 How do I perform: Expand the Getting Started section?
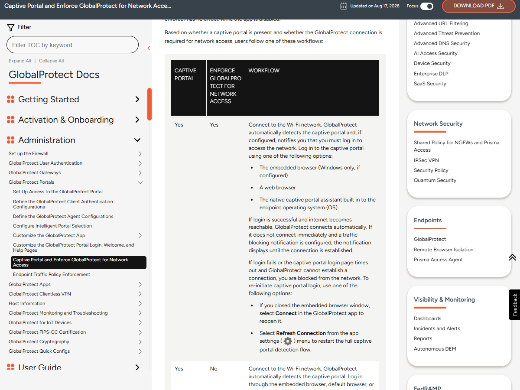point(137,99)
